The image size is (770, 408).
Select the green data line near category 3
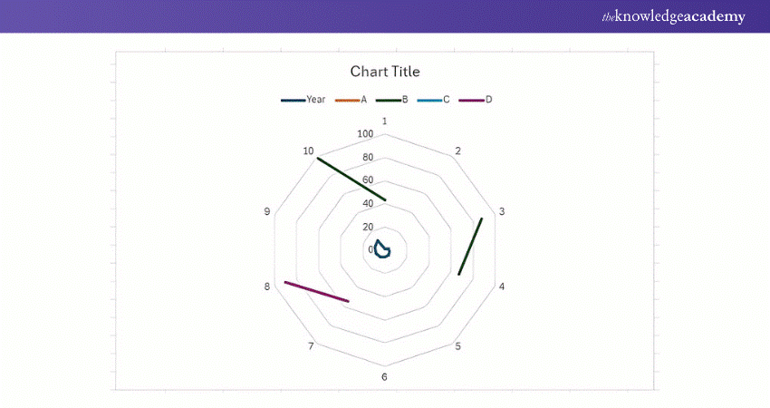coord(470,247)
